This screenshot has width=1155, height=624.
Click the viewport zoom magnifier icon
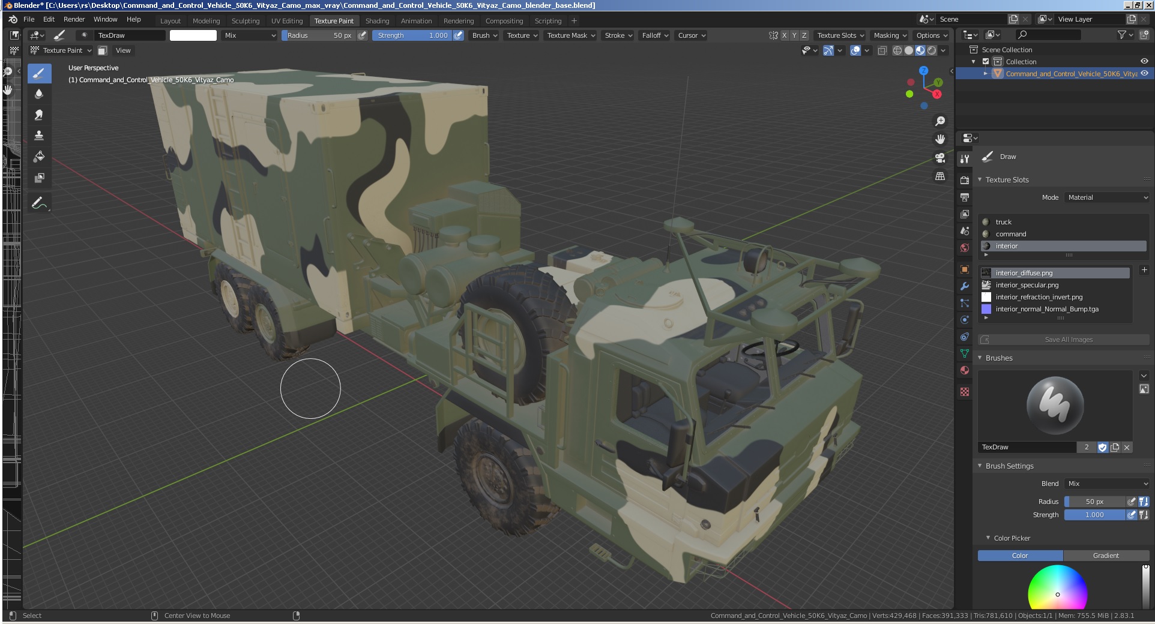(940, 121)
